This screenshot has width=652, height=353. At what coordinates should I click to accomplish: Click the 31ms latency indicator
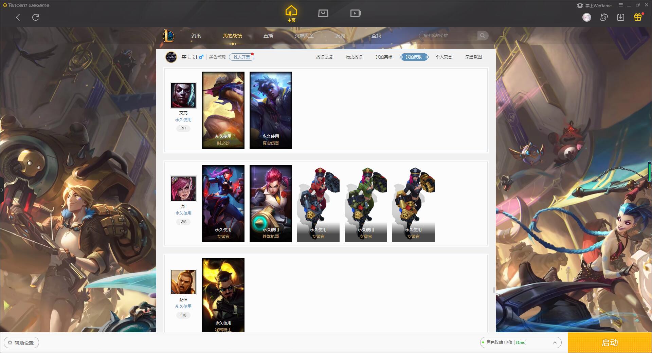[x=520, y=342]
